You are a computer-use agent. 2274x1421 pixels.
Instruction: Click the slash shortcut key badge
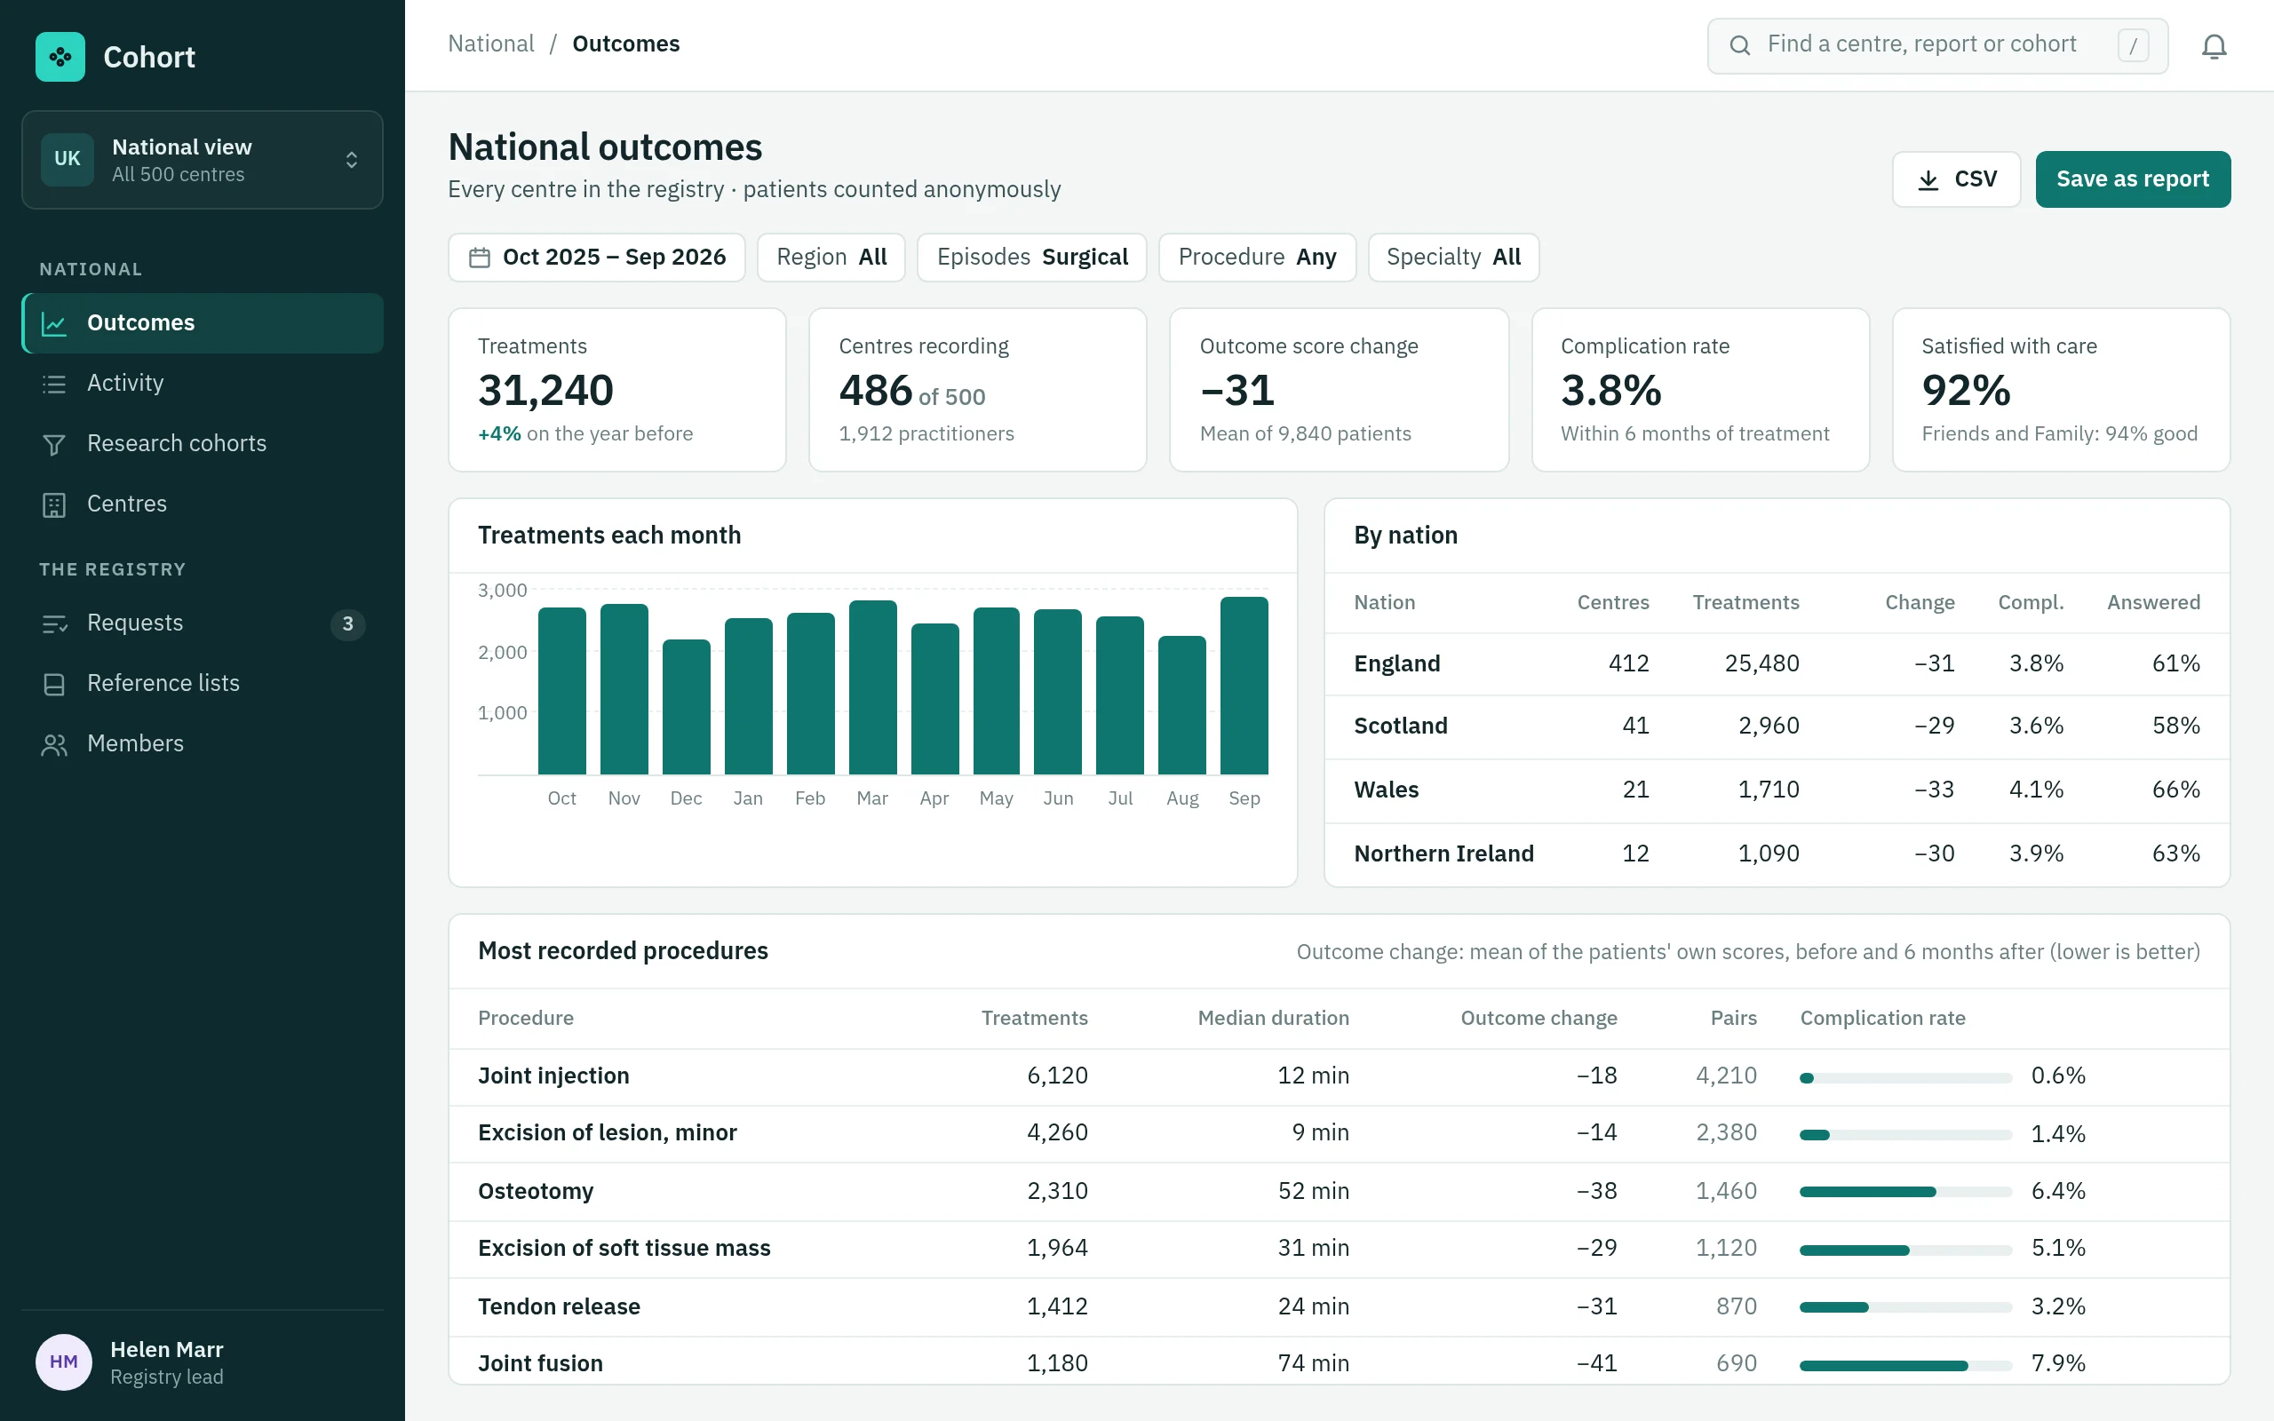[2132, 45]
